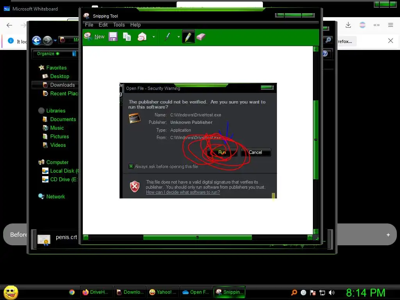Open Documents library in navigation pane

59,120
